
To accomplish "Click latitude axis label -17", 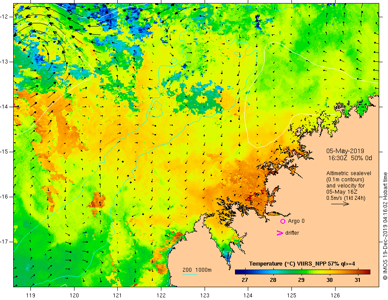I will [x=4, y=242].
